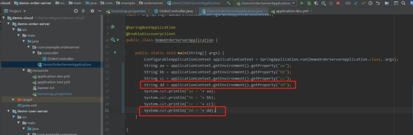Select bootstrap.properties in the project tree
Screen dimensions: 413x135
click(55, 94)
